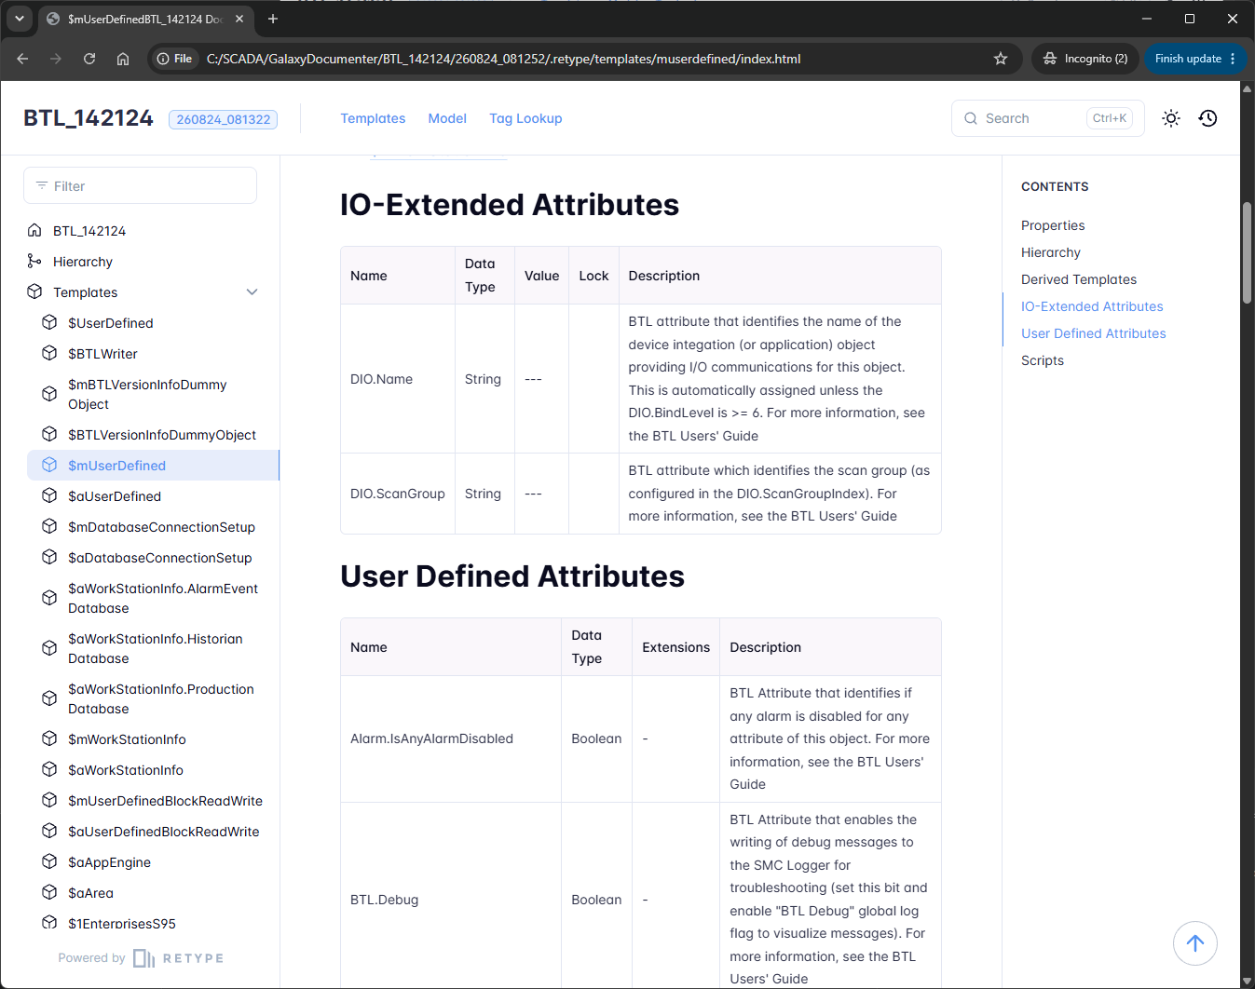Click the Templates cube icon in sidebar

(34, 291)
